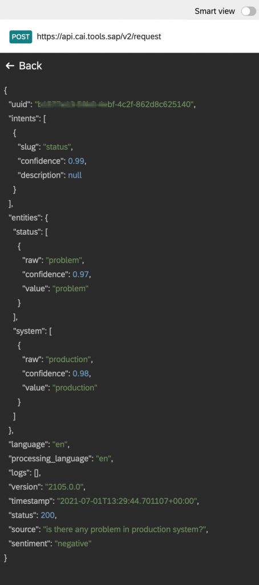The image size is (259, 585).
Task: Go Back to previous panel
Action: click(23, 66)
